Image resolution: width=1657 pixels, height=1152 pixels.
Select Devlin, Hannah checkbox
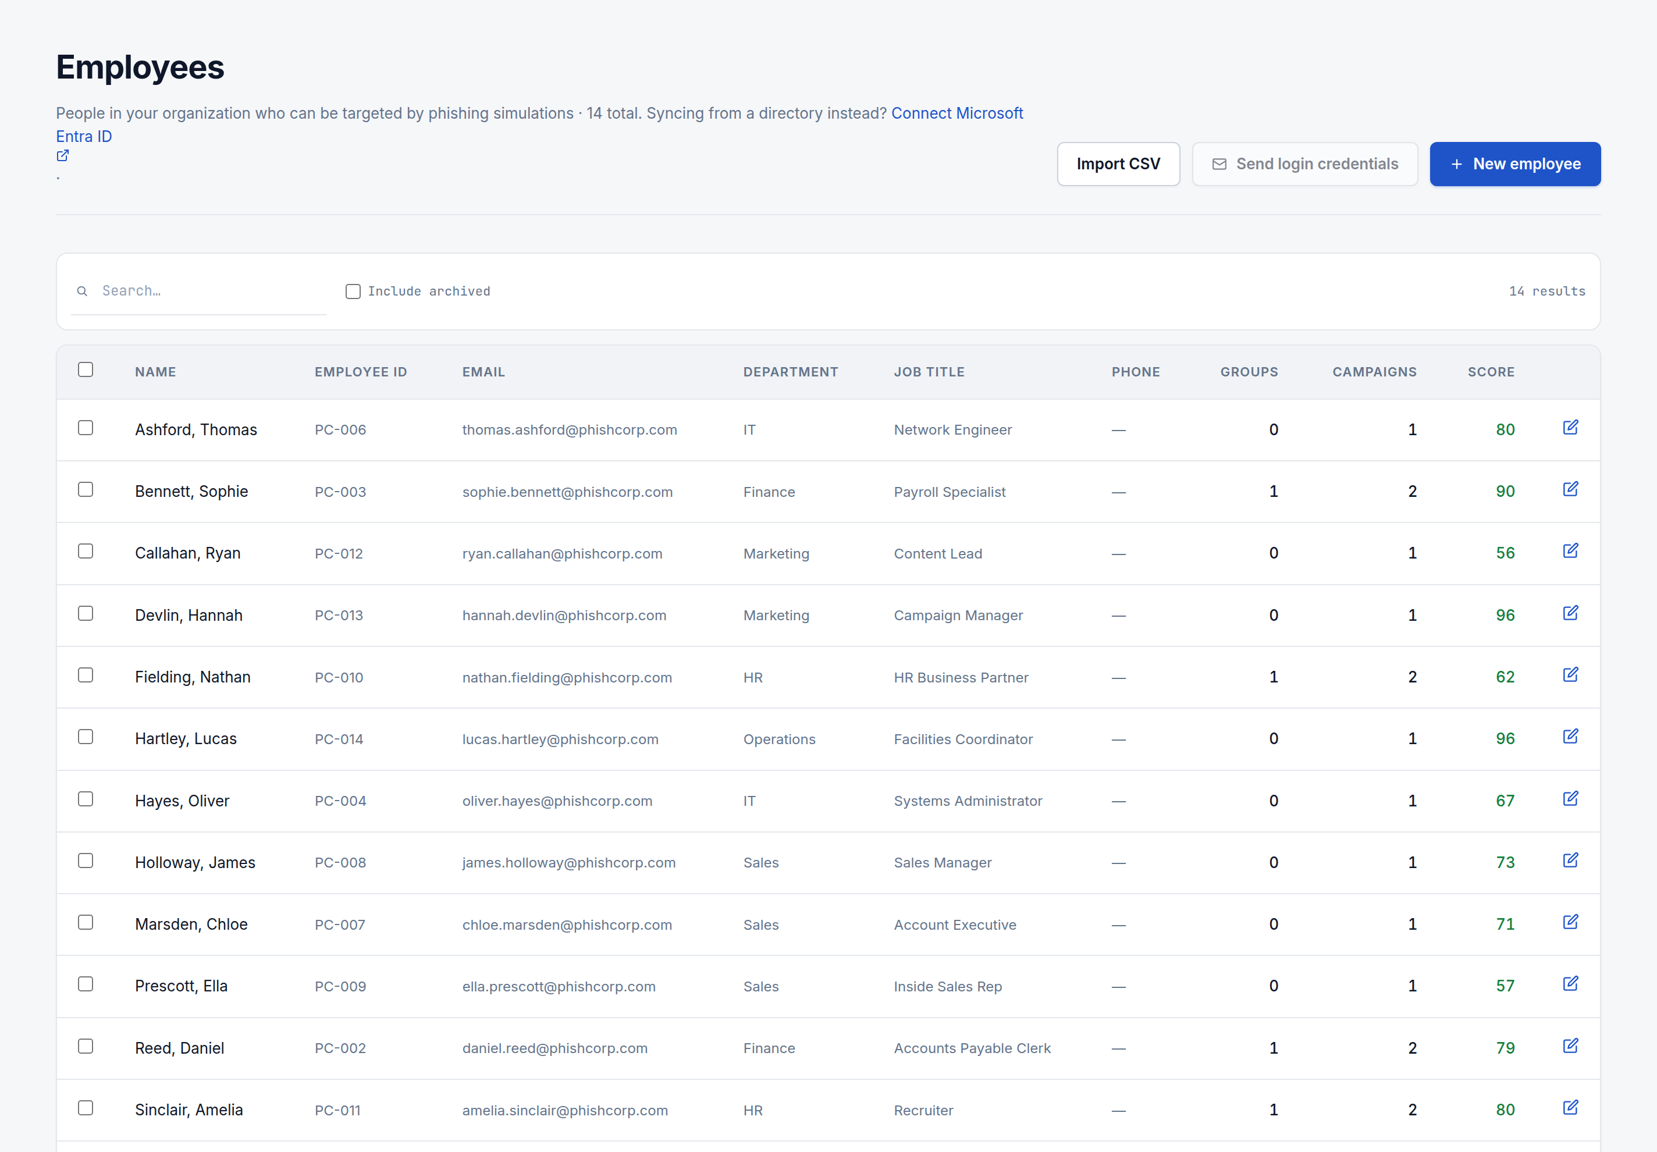point(85,614)
